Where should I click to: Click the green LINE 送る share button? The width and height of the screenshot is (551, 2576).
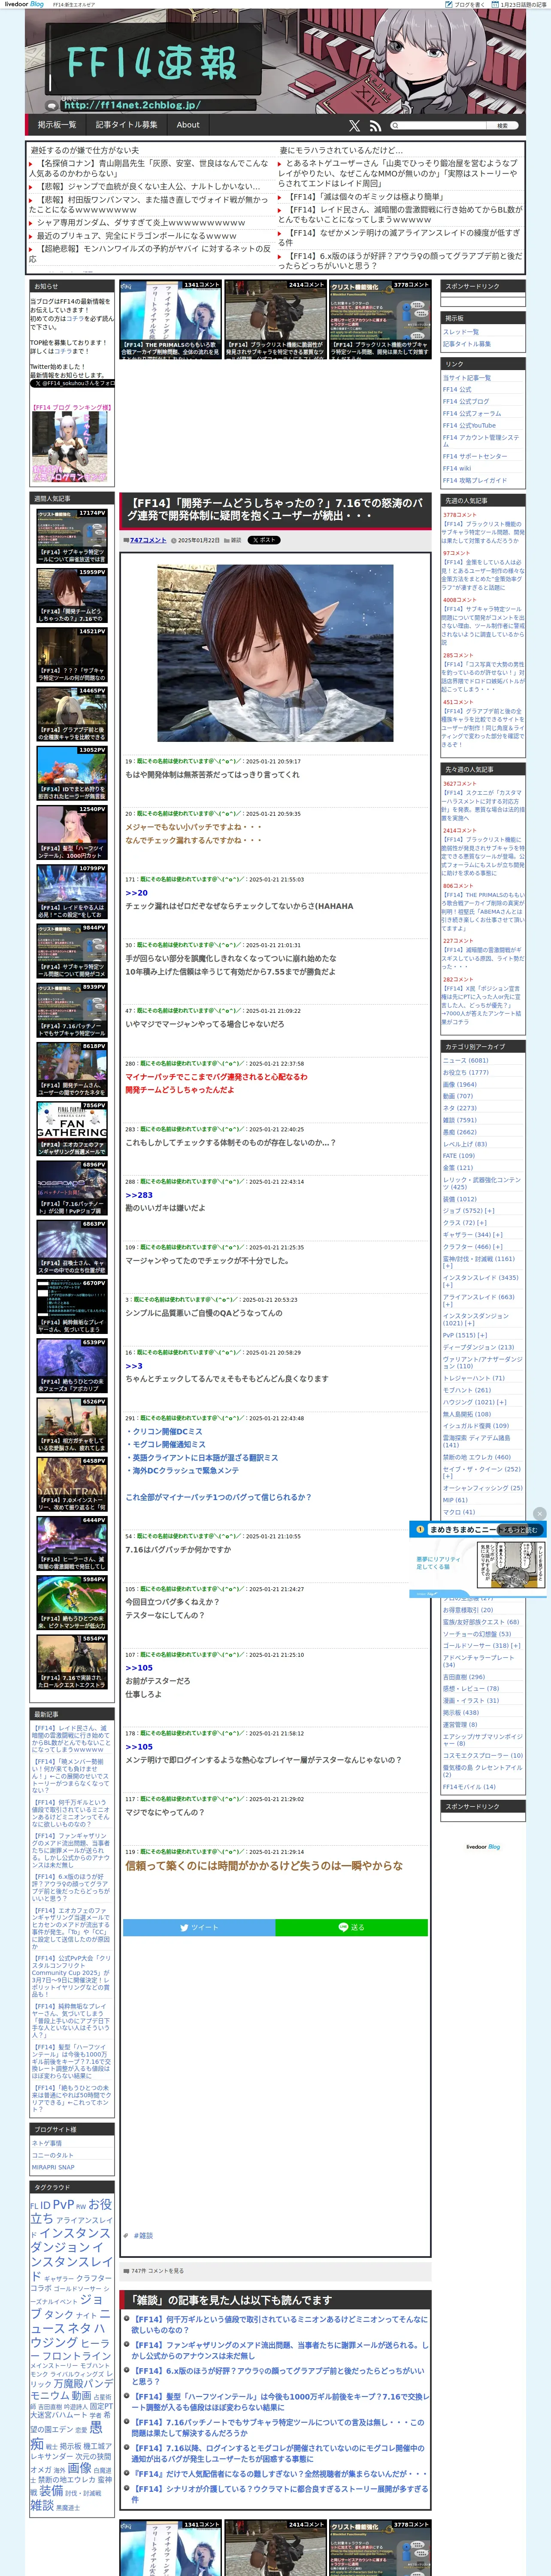351,1927
